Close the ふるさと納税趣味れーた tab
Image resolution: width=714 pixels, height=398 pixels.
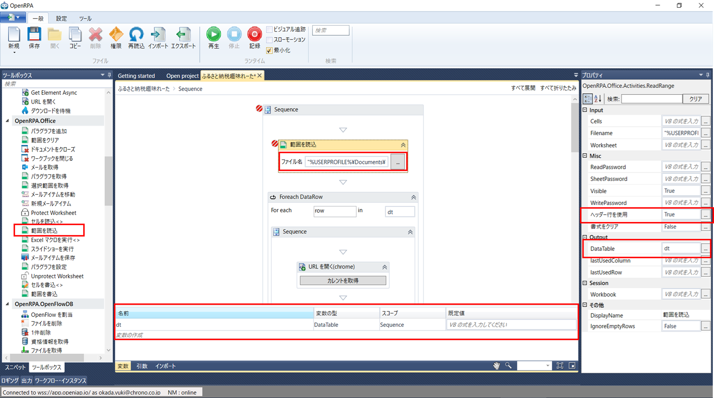tap(259, 75)
